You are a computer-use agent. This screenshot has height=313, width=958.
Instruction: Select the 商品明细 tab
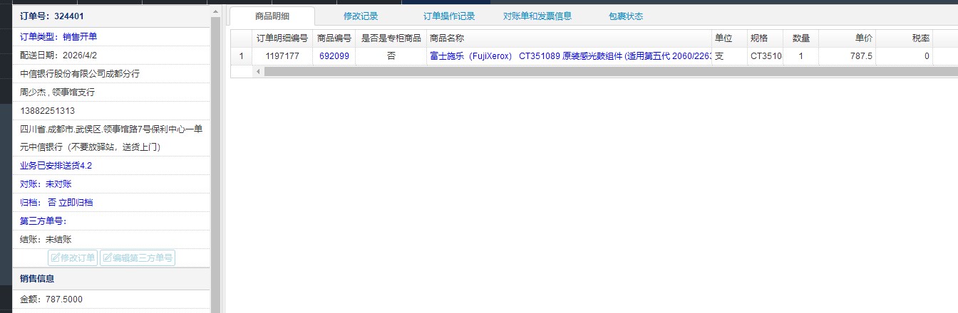272,16
